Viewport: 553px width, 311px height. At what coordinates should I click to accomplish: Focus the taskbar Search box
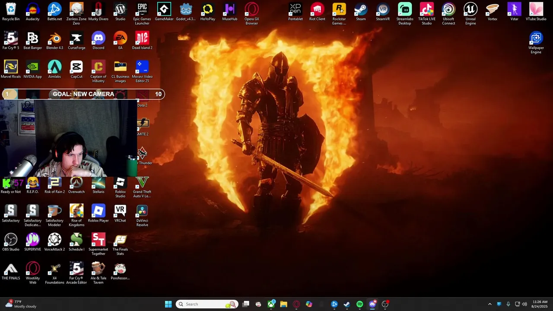[207, 304]
